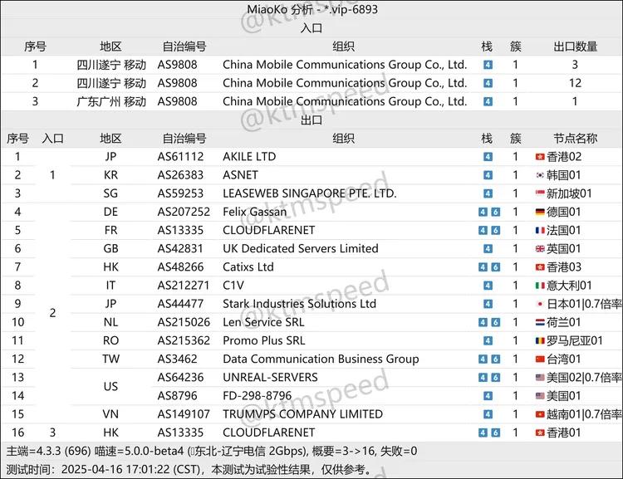Click the Italian flag beside 意大利01
The width and height of the screenshot is (623, 479).
click(x=540, y=286)
